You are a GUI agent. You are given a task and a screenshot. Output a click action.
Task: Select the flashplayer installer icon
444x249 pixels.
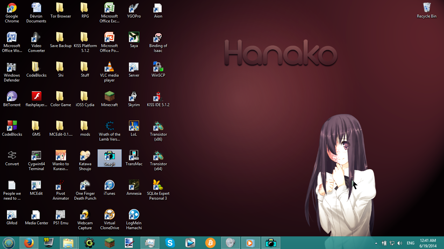click(36, 99)
